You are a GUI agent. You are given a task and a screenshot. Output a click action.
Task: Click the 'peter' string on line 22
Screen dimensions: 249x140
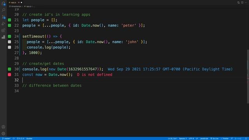tap(129, 25)
